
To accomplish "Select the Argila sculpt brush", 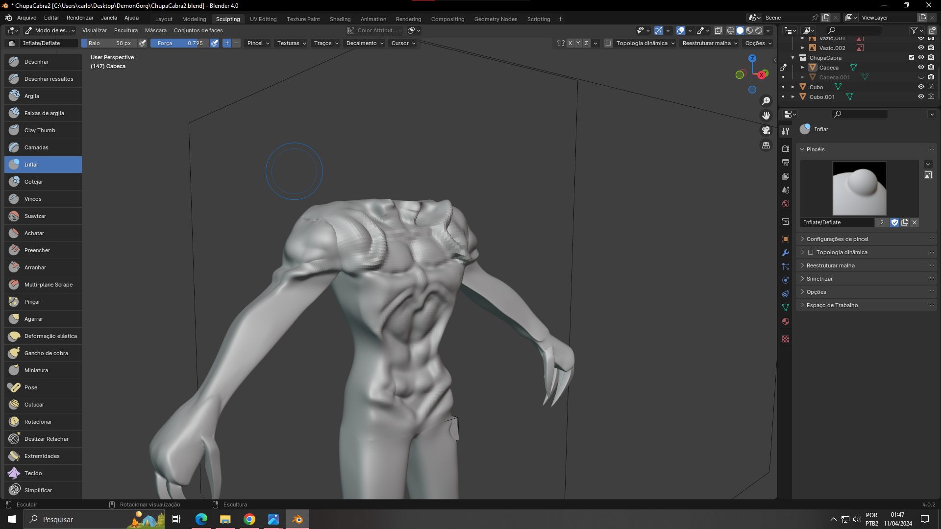I will click(x=32, y=96).
